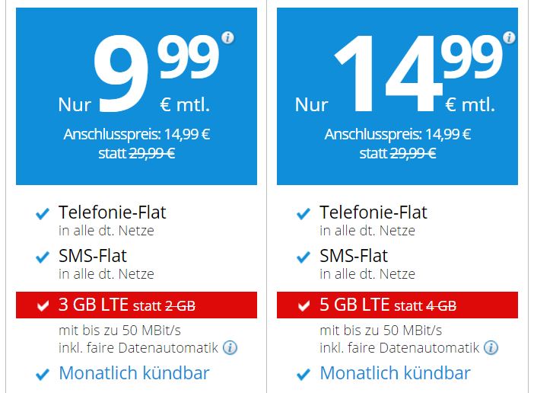Click SMS-Flat checkmark in 9,99 plan
The height and width of the screenshot is (393, 534).
click(43, 257)
